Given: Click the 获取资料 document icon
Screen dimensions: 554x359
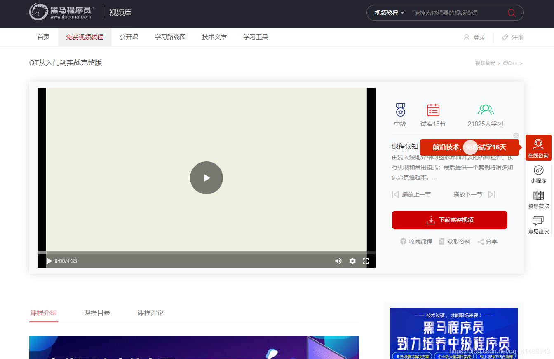Looking at the screenshot, I should pos(441,241).
